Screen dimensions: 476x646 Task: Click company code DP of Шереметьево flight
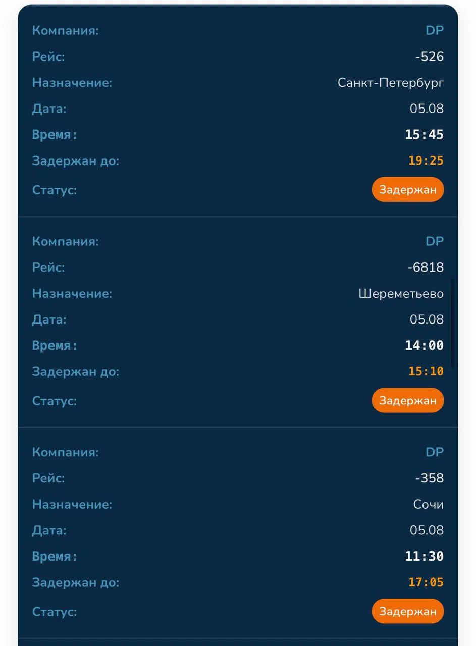[435, 241]
